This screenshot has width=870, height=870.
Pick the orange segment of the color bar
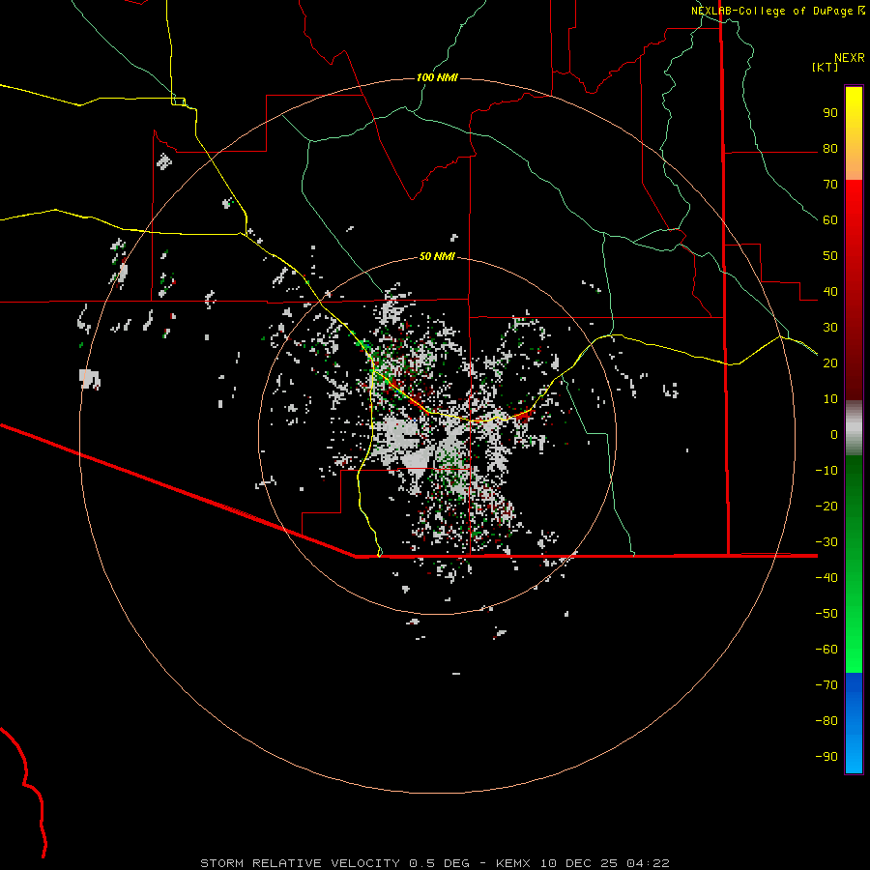point(854,163)
